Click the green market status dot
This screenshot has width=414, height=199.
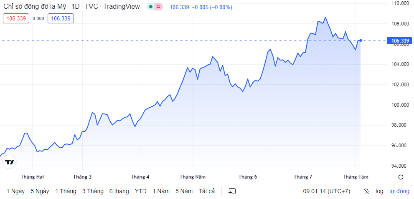click(151, 7)
